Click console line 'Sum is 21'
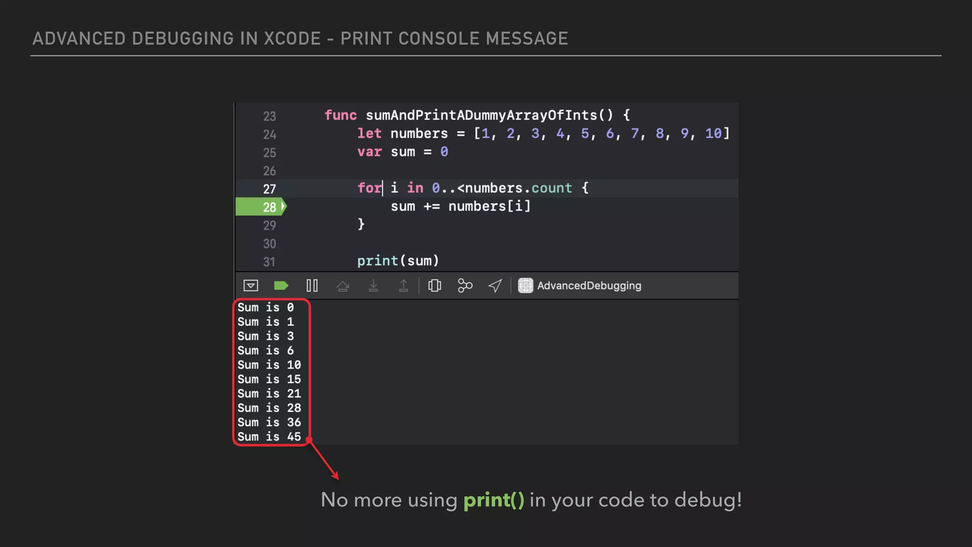This screenshot has width=972, height=547. pyautogui.click(x=269, y=393)
